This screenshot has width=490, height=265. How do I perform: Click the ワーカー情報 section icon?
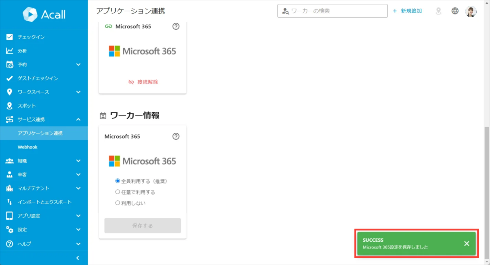point(103,116)
